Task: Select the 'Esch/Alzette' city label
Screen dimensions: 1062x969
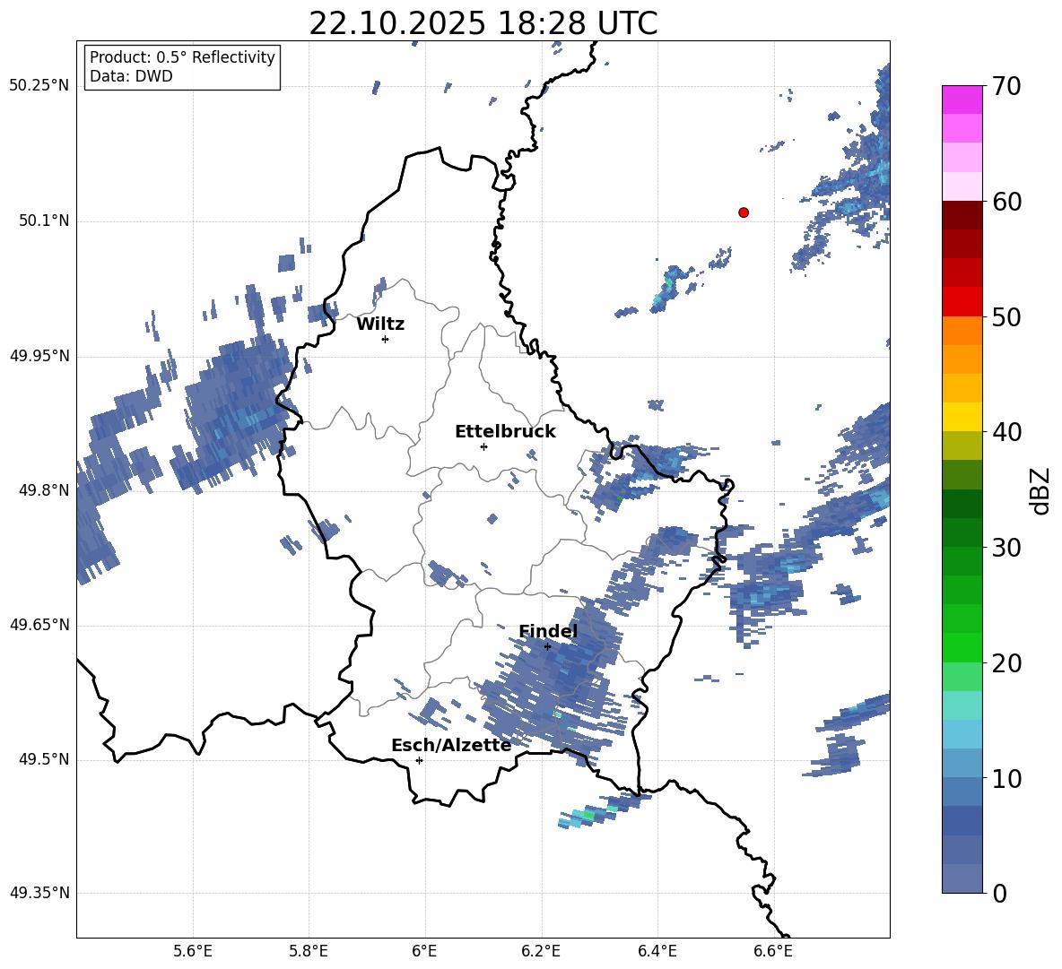Action: click(451, 745)
